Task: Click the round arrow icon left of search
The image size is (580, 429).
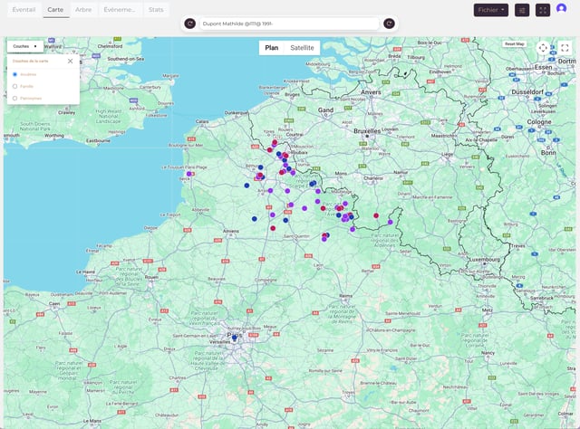Action: (x=189, y=24)
